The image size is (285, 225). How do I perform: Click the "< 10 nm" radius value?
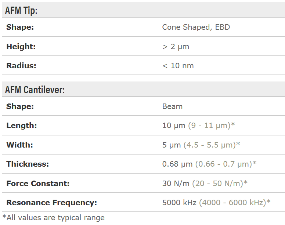pos(178,66)
